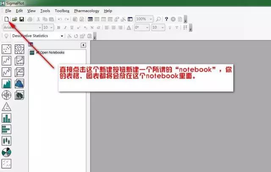Viewport: 271px width, 172px height.
Task: Select the Scatter Plot graph icon
Action: point(6,49)
